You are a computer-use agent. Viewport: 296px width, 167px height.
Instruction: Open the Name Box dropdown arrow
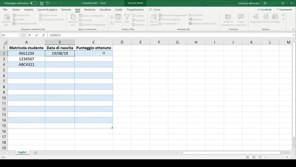click(18, 35)
